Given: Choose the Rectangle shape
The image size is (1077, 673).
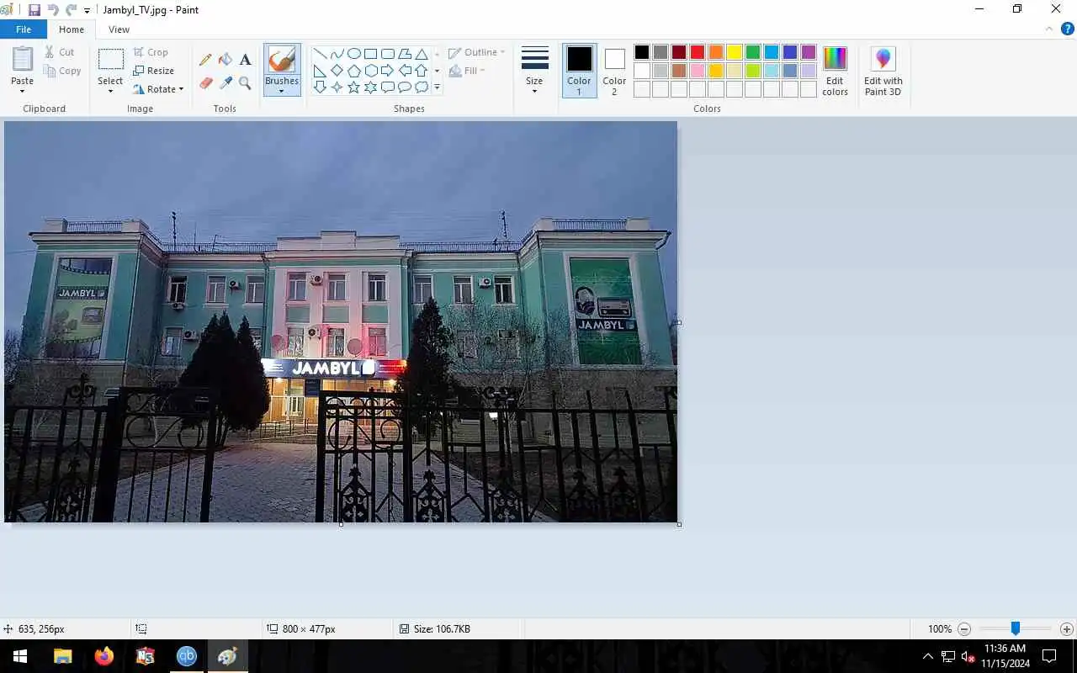Looking at the screenshot, I should click(371, 54).
